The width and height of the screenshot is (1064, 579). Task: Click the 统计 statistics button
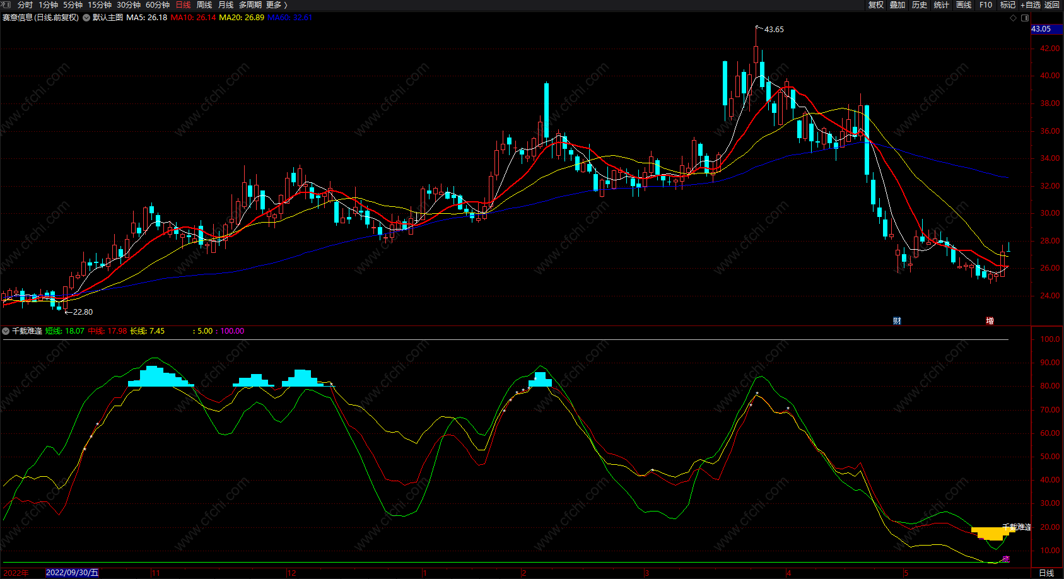pos(942,5)
